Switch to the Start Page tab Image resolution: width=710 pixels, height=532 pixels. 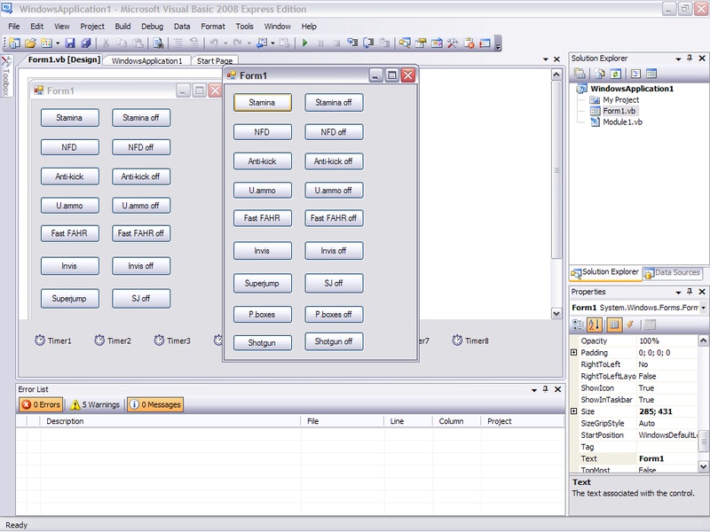tap(215, 60)
